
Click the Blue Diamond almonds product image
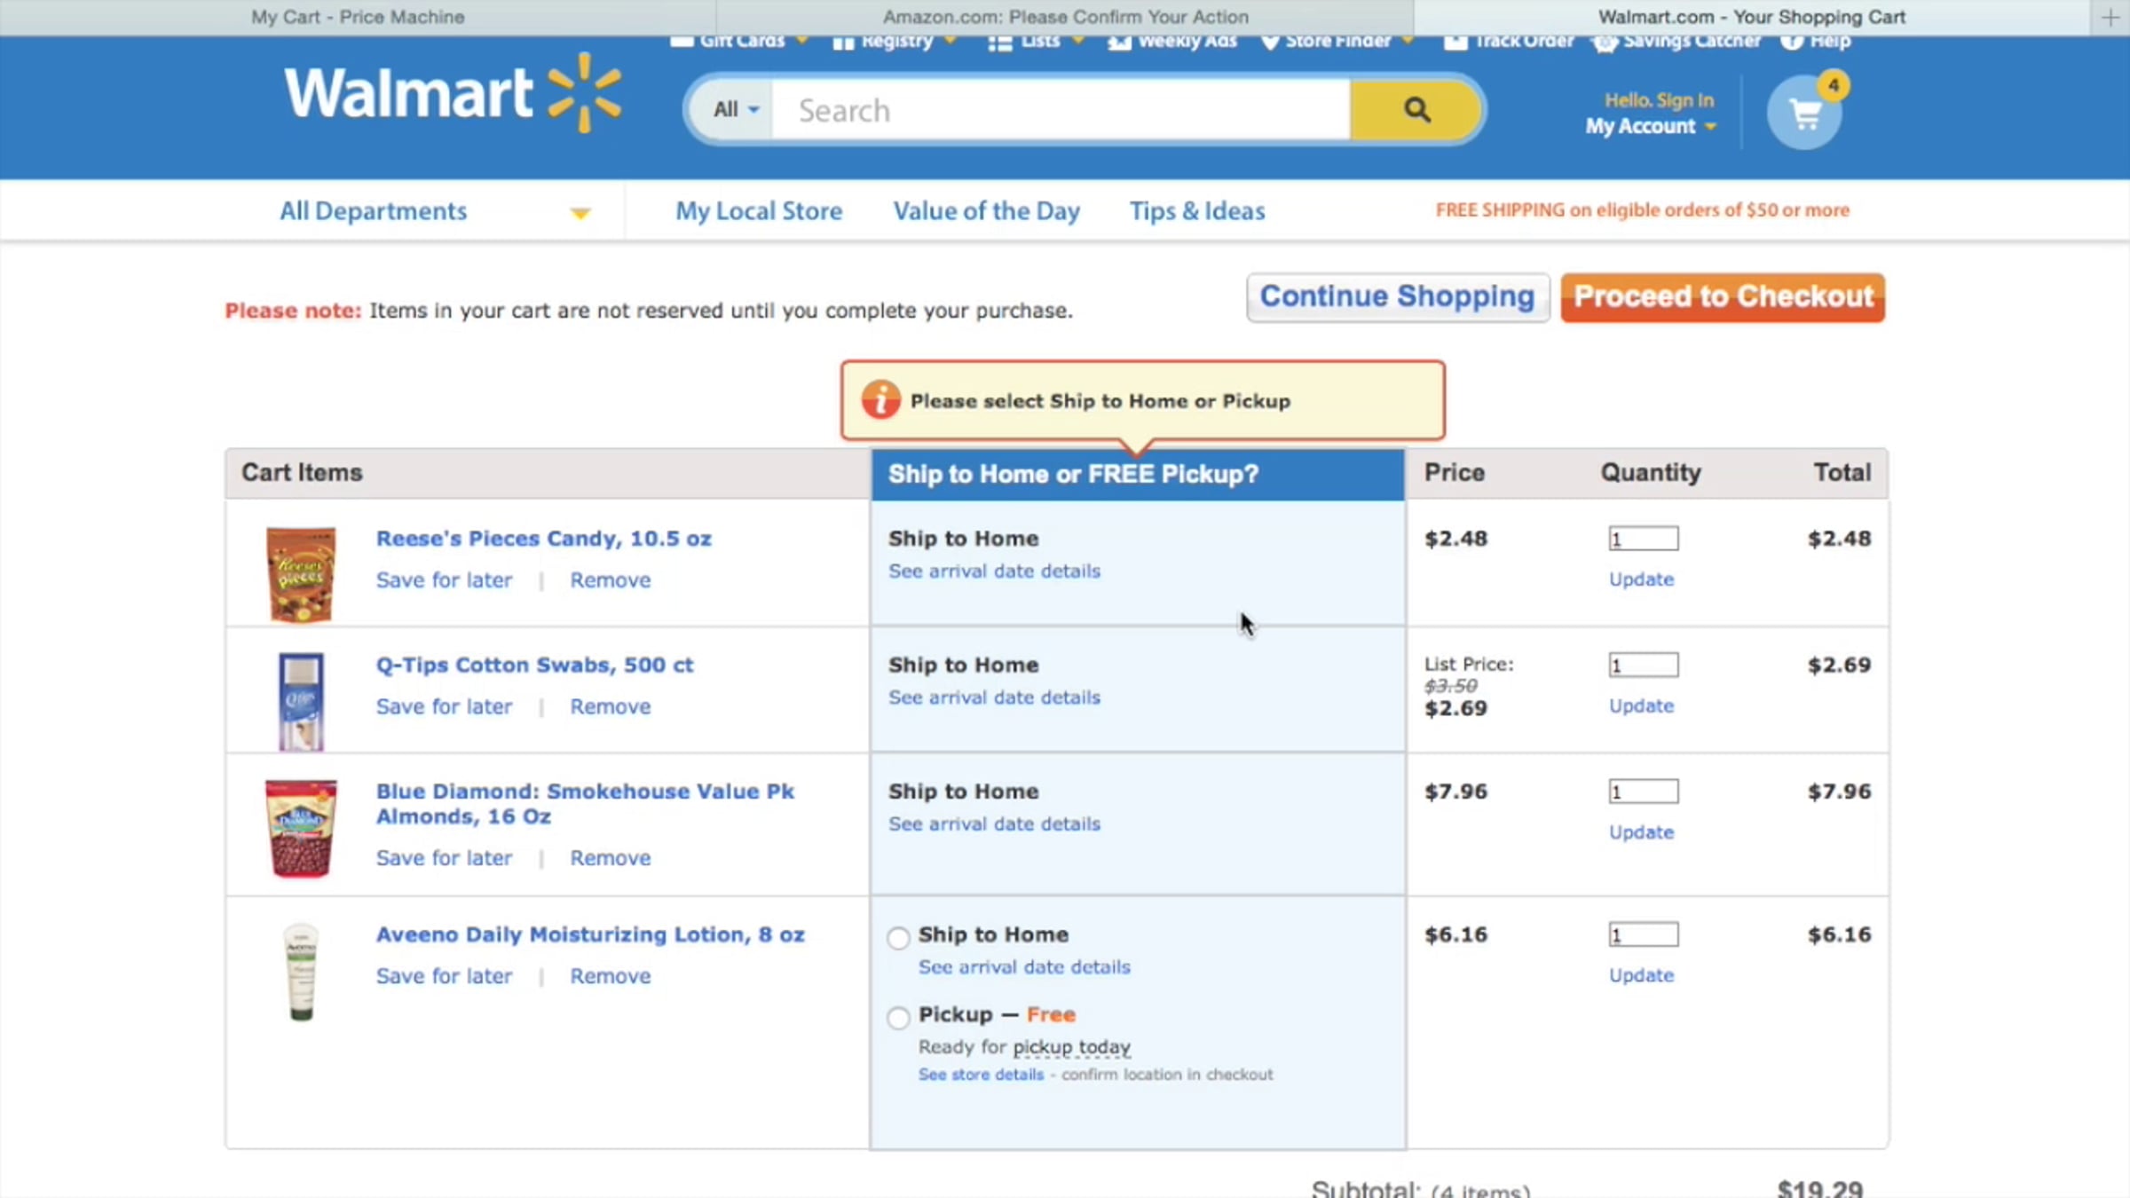[301, 828]
